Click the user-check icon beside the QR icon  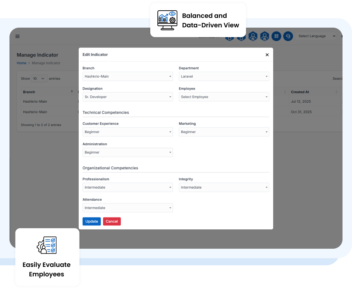[265, 36]
